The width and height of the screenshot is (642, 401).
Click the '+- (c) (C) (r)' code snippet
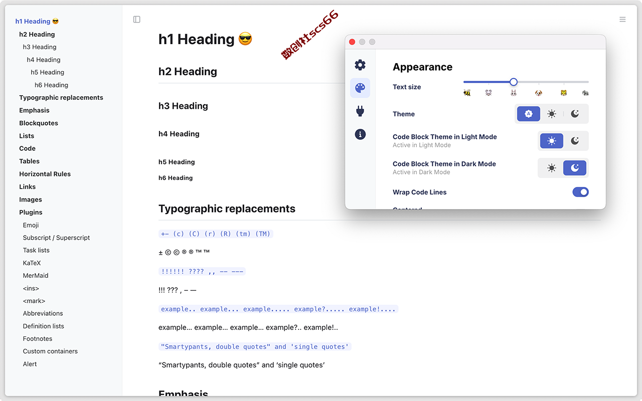click(216, 234)
